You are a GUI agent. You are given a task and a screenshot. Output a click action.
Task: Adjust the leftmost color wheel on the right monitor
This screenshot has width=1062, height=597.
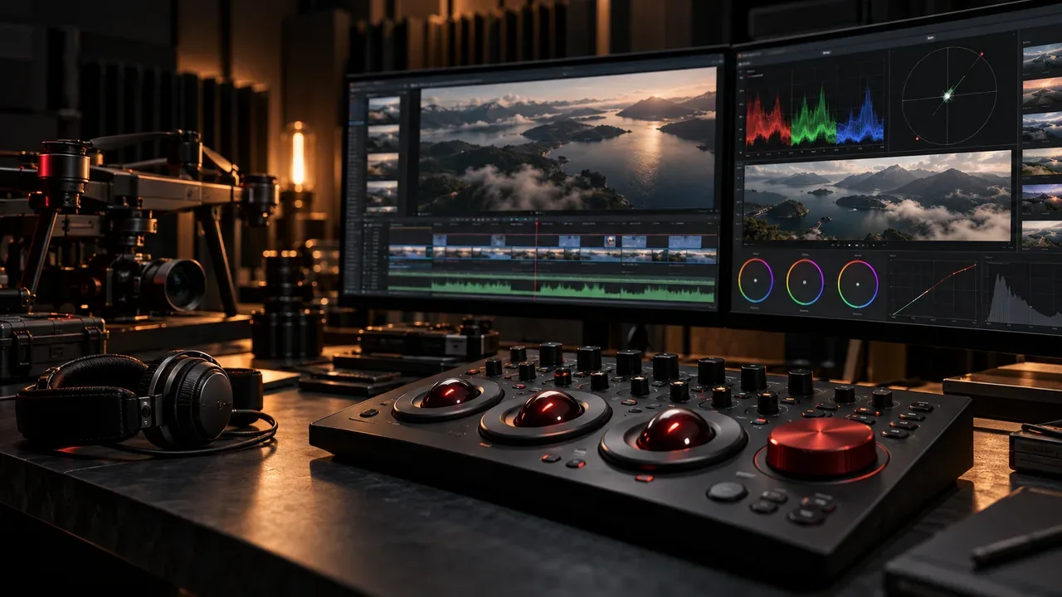coord(755,281)
